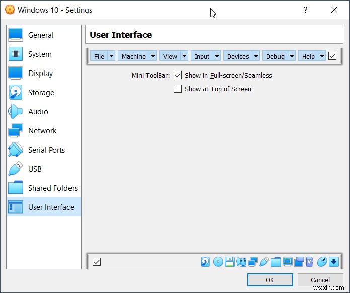
Task: Open the Shared Folders settings category
Action: coord(44,188)
